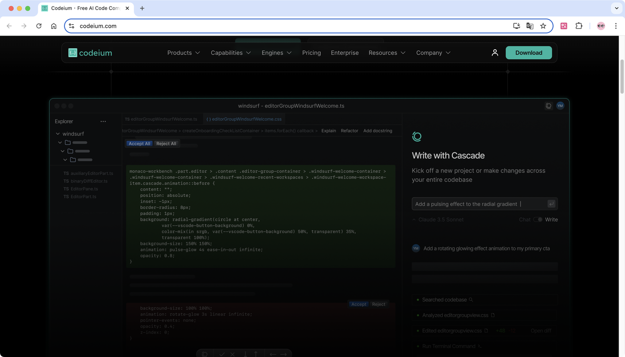
Task: Open the Enterprise page
Action: tap(345, 53)
